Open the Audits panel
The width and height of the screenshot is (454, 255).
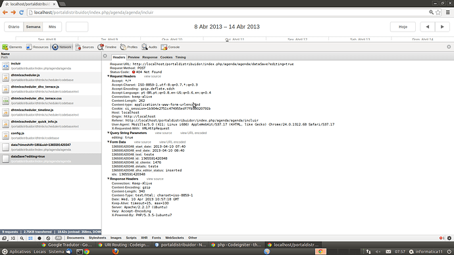pyautogui.click(x=149, y=47)
